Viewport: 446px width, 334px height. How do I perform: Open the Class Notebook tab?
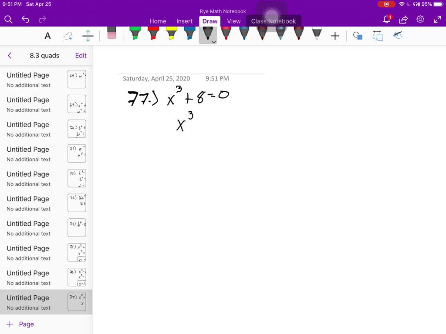pyautogui.click(x=274, y=20)
